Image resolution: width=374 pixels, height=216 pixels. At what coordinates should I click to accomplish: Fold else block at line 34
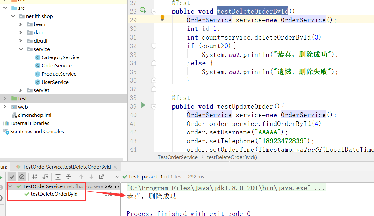tap(154, 63)
